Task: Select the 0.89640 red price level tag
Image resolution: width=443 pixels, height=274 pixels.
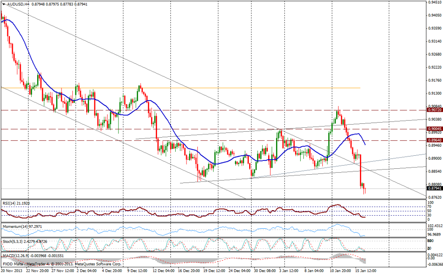Action: tap(433, 140)
